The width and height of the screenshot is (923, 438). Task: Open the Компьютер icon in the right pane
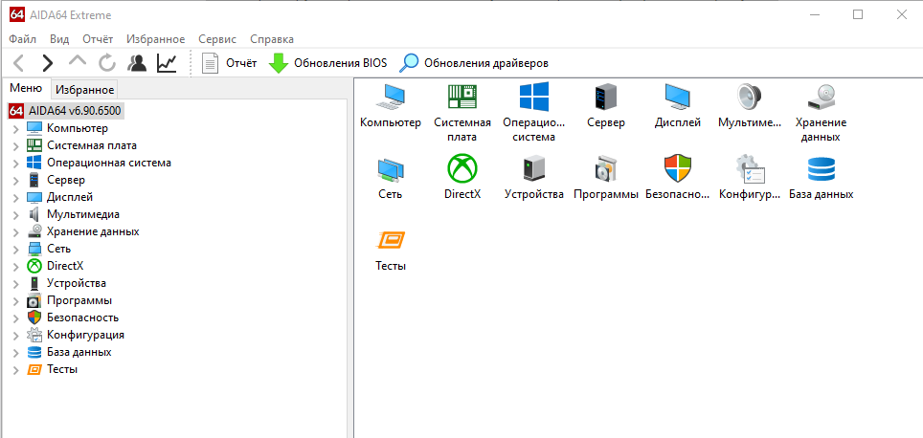(x=391, y=97)
